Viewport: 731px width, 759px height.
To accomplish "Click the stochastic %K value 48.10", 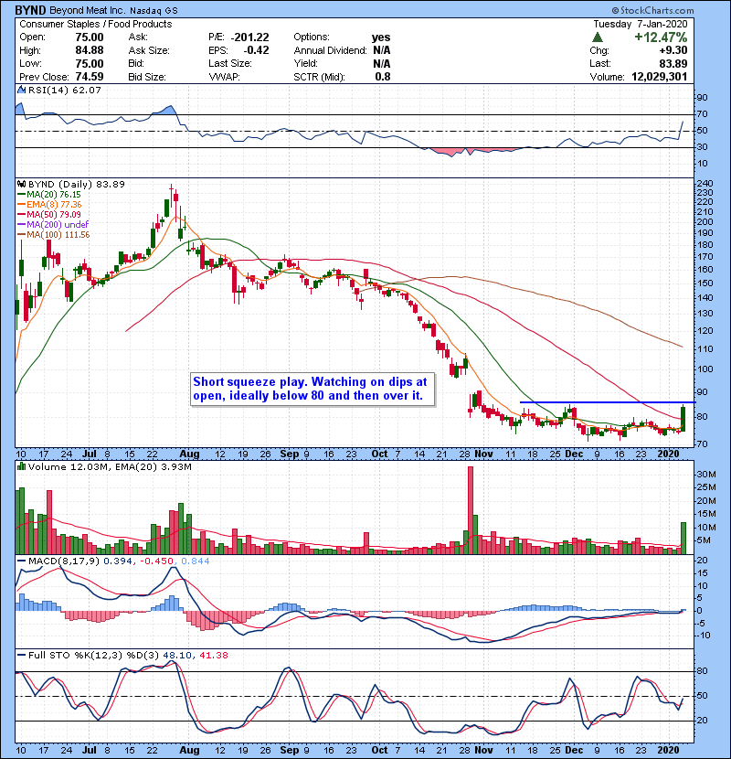I will (x=177, y=655).
